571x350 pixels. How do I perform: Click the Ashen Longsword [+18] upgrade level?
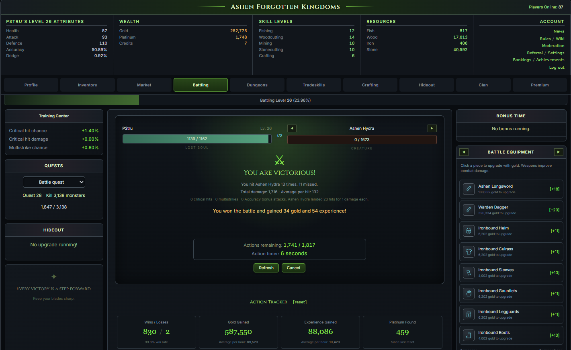(x=555, y=189)
